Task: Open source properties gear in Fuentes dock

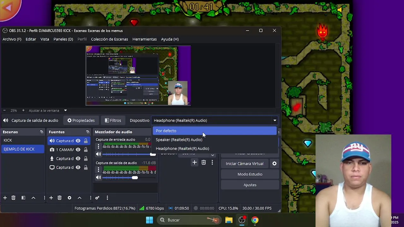Action: pos(69,198)
